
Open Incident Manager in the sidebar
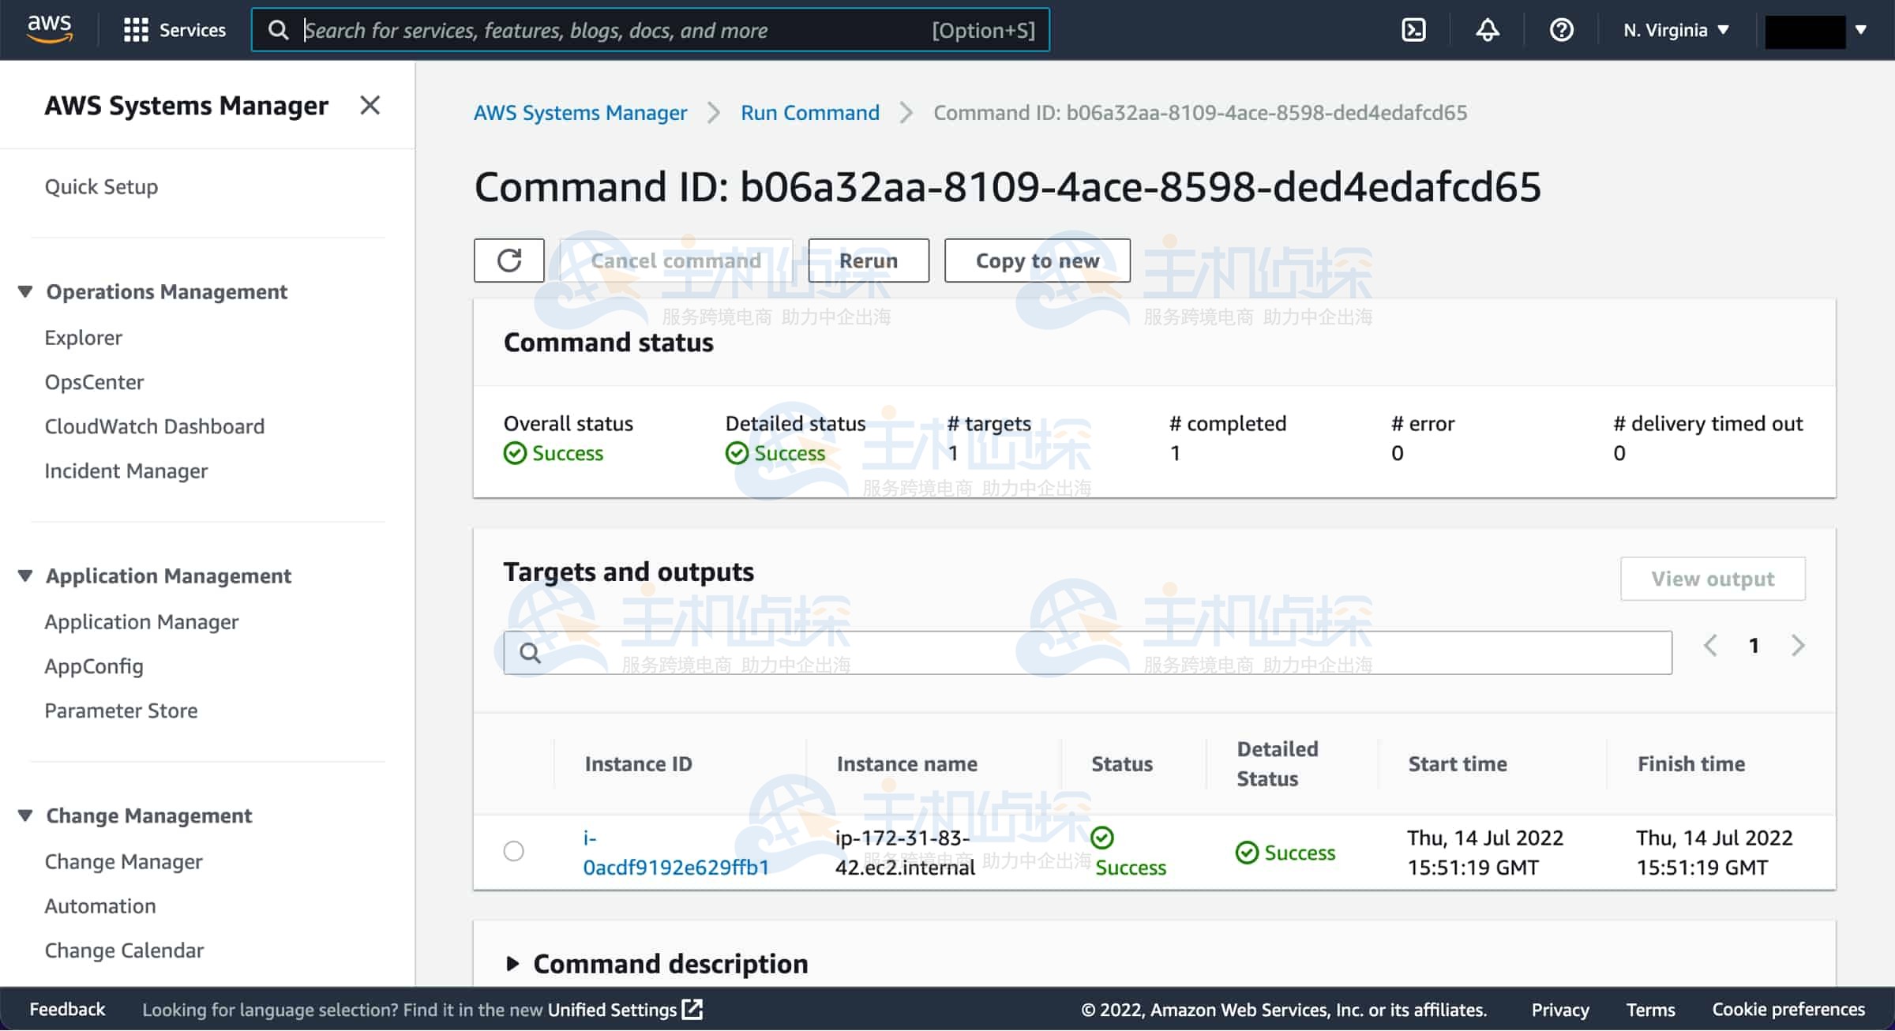(x=126, y=471)
